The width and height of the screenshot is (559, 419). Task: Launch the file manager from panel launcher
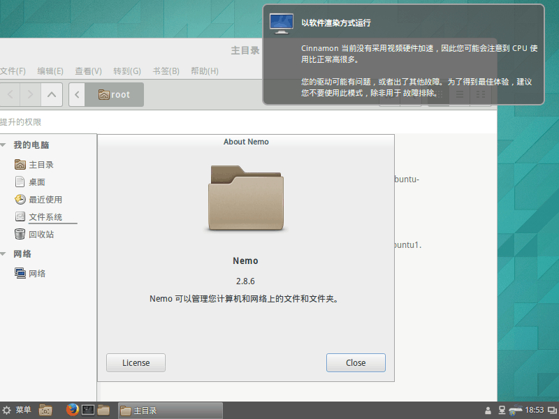103,410
